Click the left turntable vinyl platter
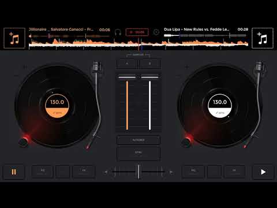The image size is (277, 208). (57, 106)
